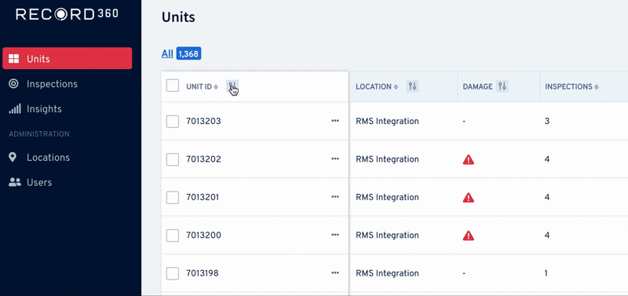Viewport: 628px width, 296px height.
Task: Open the Unit ID column filter icon
Action: click(x=232, y=86)
